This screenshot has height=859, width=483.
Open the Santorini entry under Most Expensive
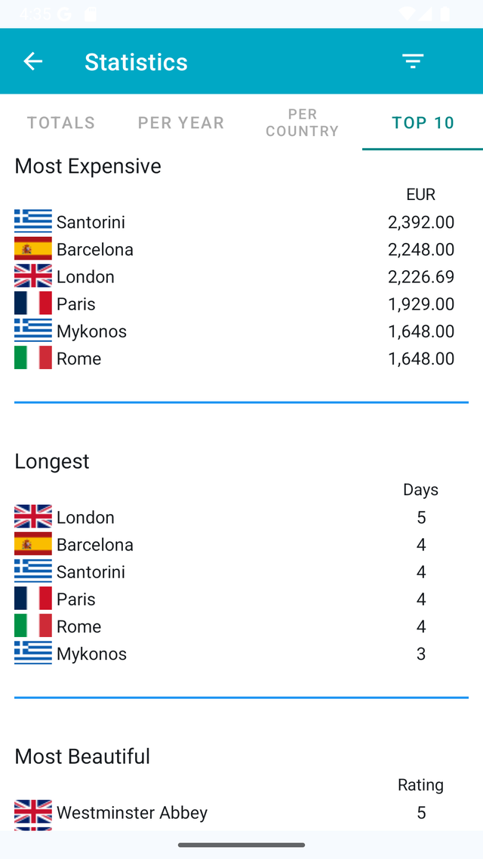91,221
